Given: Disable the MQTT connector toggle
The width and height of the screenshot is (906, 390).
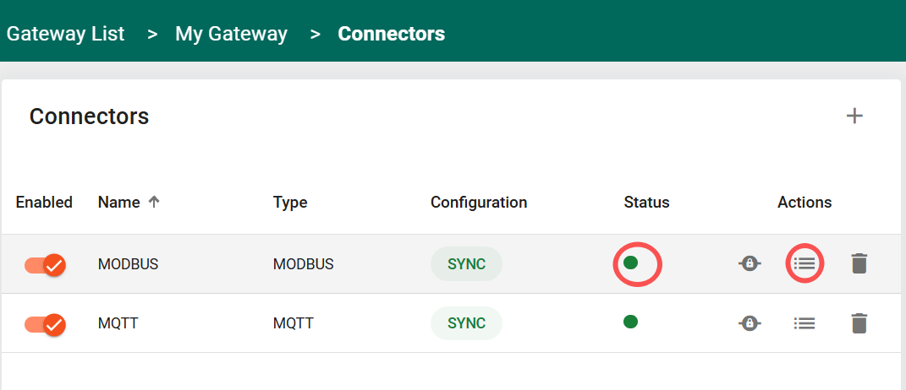Looking at the screenshot, I should click(46, 323).
